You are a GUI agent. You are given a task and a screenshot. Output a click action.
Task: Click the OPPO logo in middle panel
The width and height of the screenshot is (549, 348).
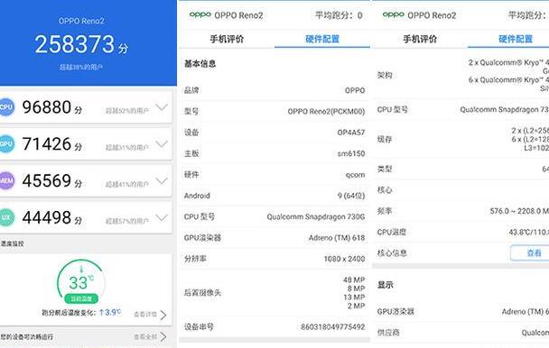point(200,14)
